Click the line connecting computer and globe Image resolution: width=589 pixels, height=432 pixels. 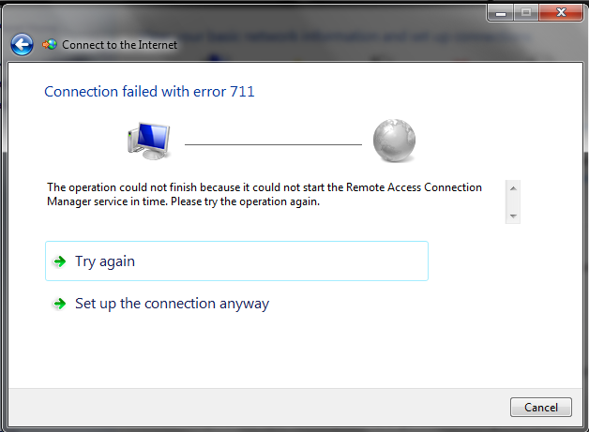pos(272,144)
